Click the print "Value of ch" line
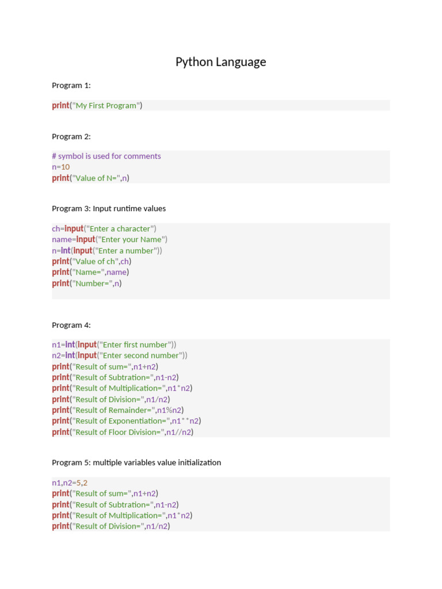 coord(92,262)
